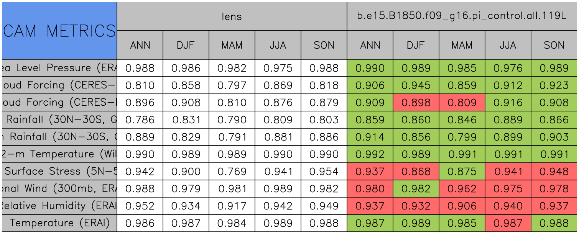This screenshot has width=579, height=234.
Task: Click the red cell showing 0.809
Action: click(462, 103)
